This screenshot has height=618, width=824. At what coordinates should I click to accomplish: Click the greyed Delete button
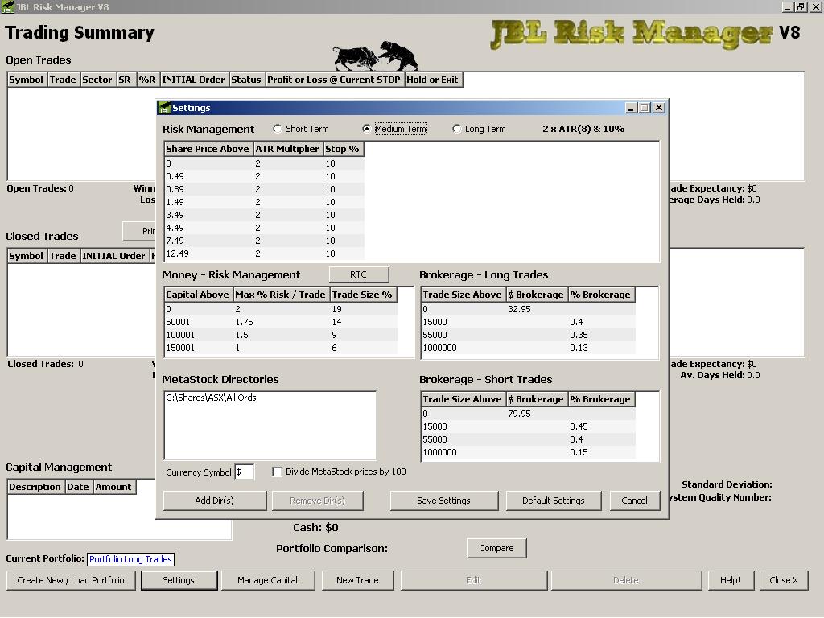point(626,581)
